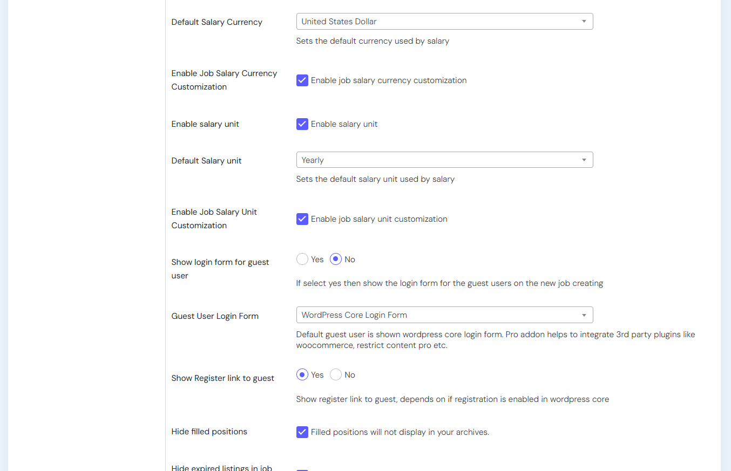Click the 'Default Salary Currency' field label
The height and width of the screenshot is (471, 731).
coord(216,22)
